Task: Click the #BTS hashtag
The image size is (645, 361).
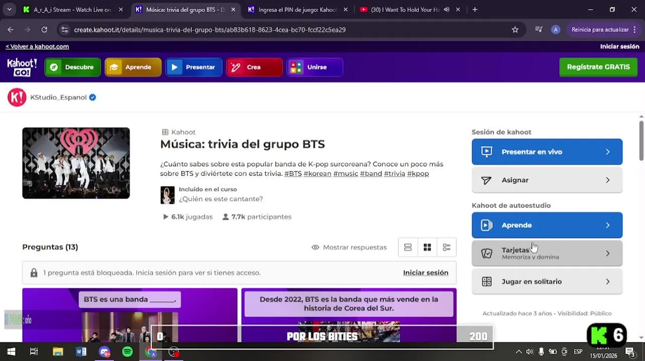Action: (293, 173)
